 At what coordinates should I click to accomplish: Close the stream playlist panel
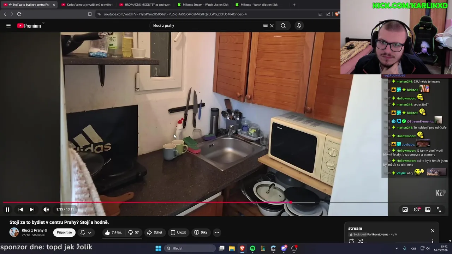point(433,231)
